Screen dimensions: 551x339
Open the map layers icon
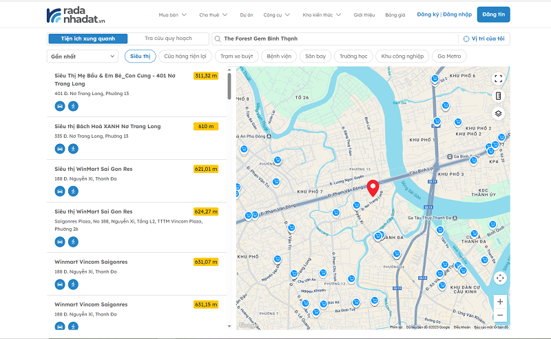[498, 114]
